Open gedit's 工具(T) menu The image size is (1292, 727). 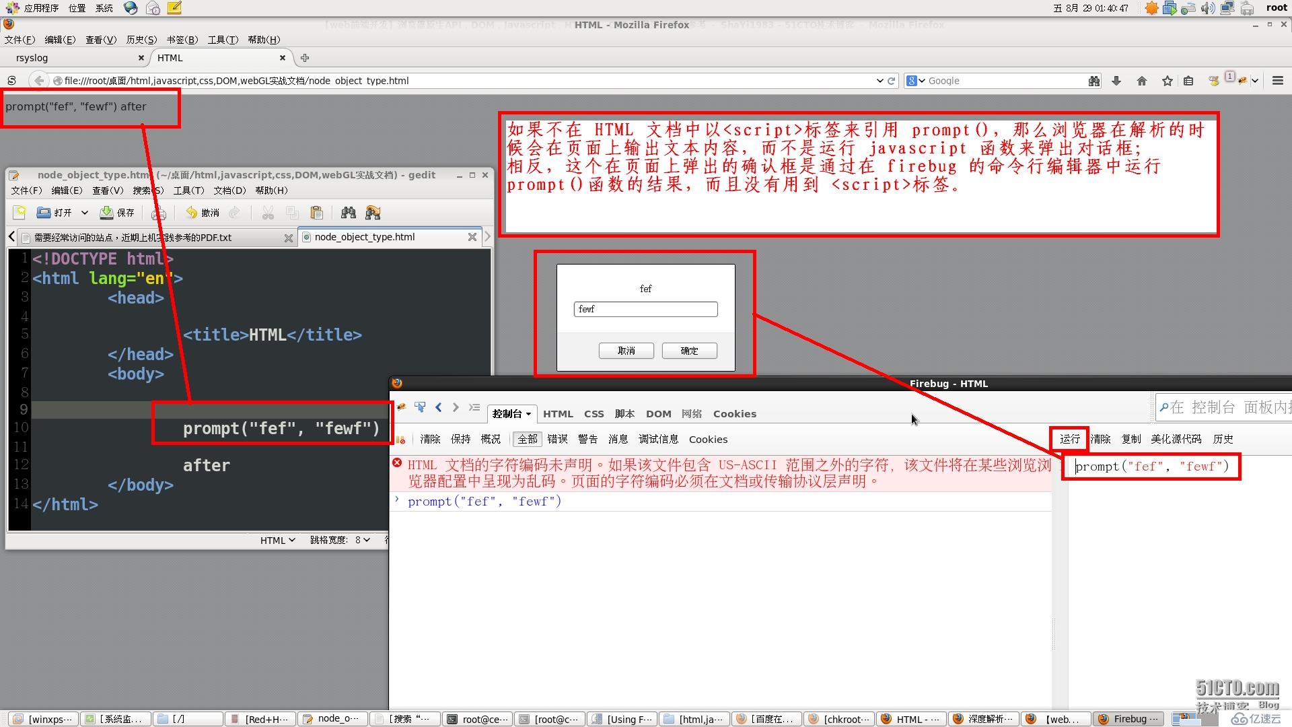click(188, 191)
